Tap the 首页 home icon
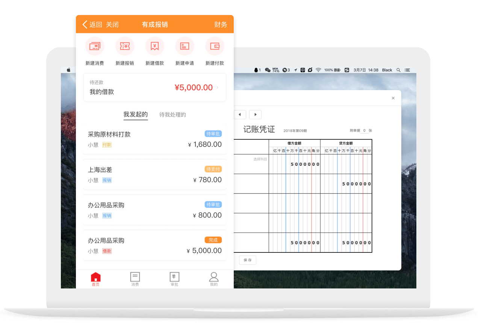The image size is (478, 323). (96, 278)
